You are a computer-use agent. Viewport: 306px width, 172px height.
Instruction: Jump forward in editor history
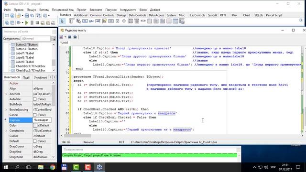tap(75, 37)
